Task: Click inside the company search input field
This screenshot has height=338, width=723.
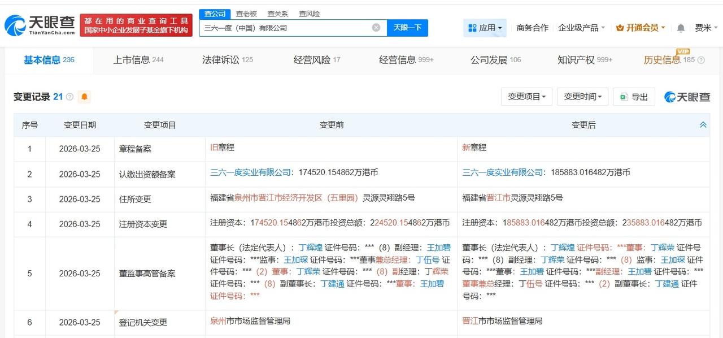Action: click(282, 27)
